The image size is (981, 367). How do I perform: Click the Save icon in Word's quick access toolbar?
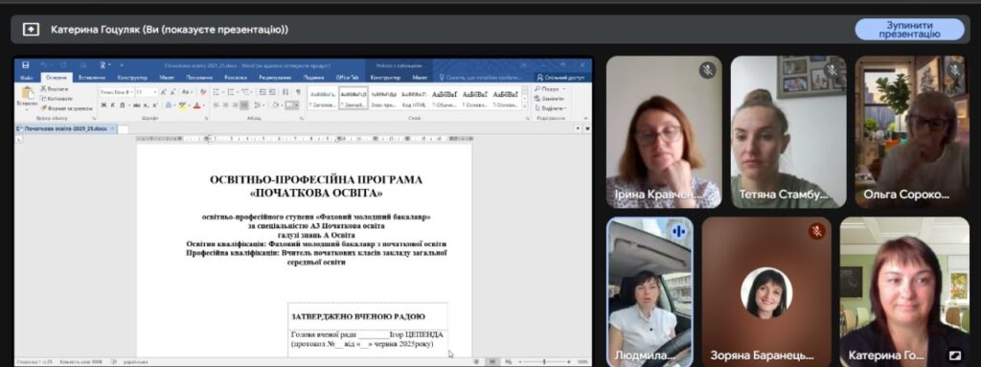click(25, 65)
